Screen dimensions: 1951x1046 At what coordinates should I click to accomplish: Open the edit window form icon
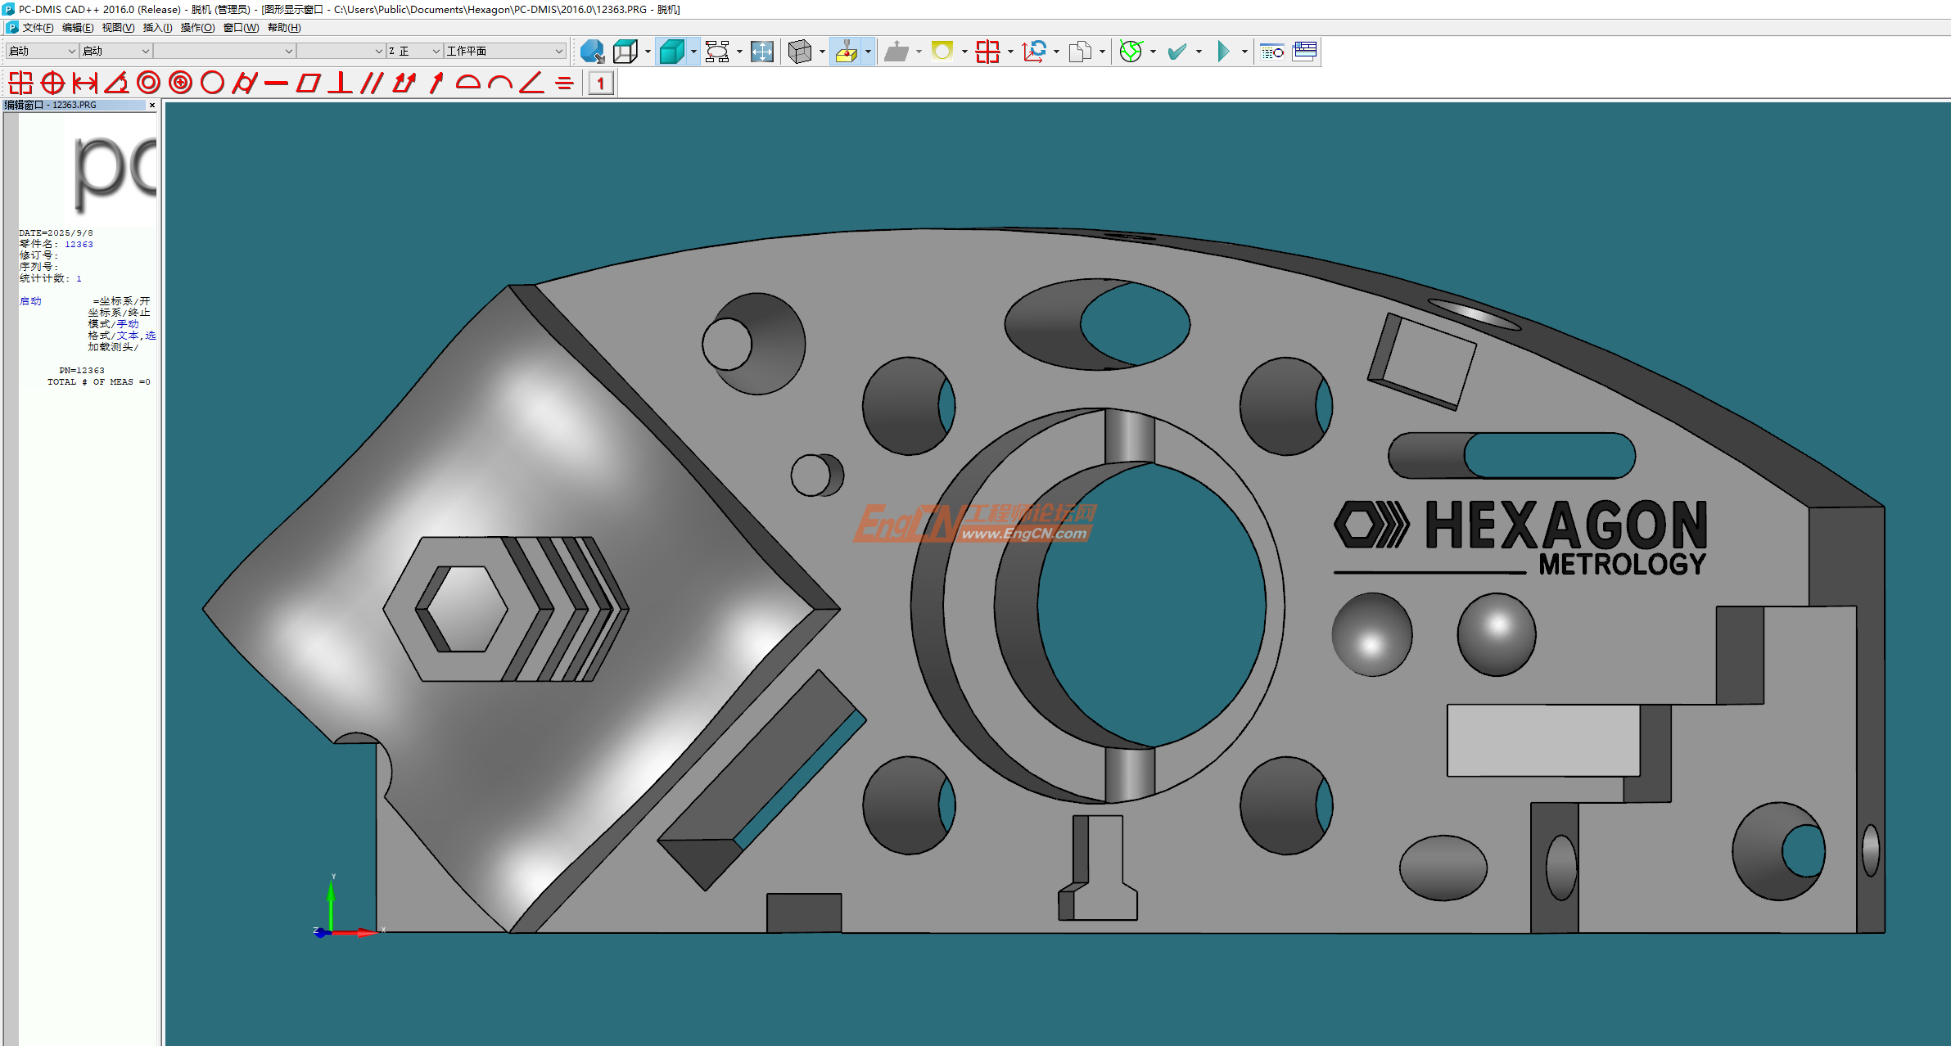pos(1304,52)
